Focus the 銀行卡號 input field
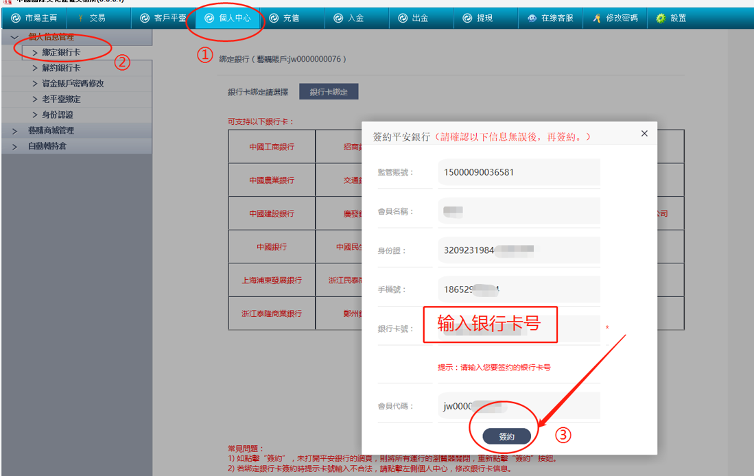Image resolution: width=754 pixels, height=476 pixels. 519,329
